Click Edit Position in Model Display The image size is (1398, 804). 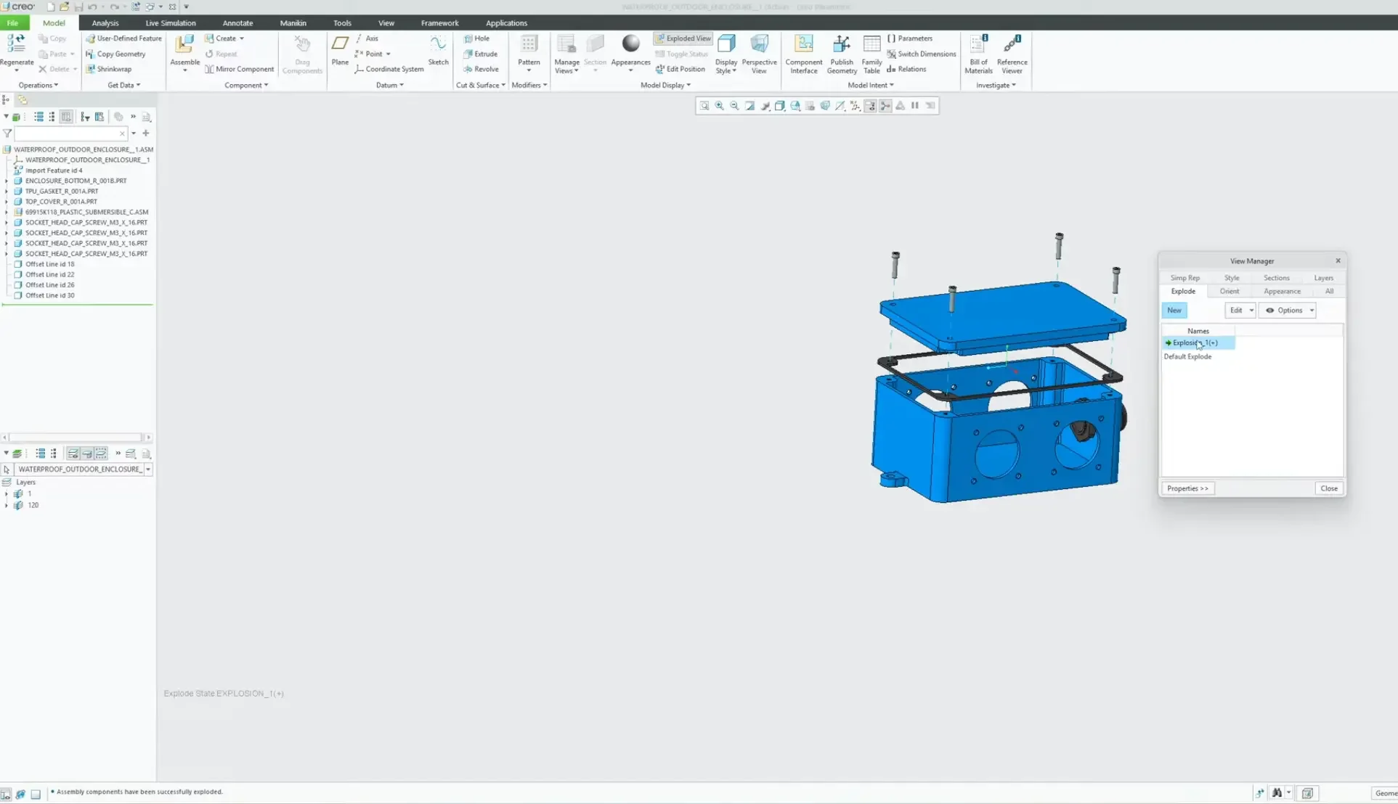click(x=680, y=69)
